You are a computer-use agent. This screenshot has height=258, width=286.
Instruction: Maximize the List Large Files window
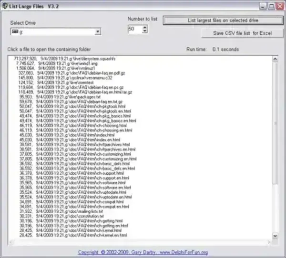click(x=272, y=6)
